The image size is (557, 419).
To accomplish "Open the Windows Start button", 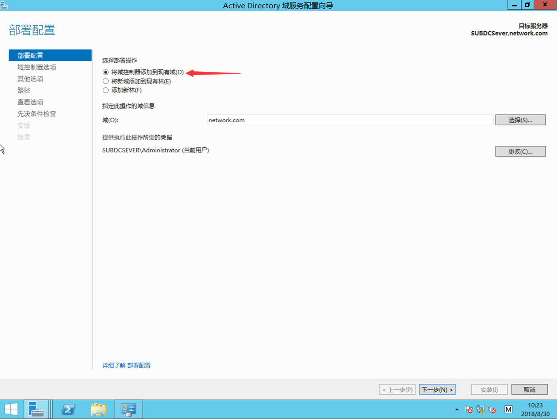I will [11, 409].
